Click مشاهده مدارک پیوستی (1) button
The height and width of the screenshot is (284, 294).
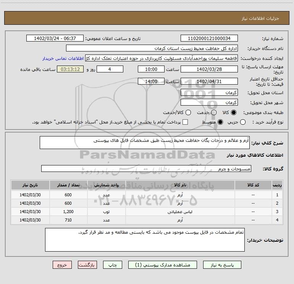pos(163,265)
